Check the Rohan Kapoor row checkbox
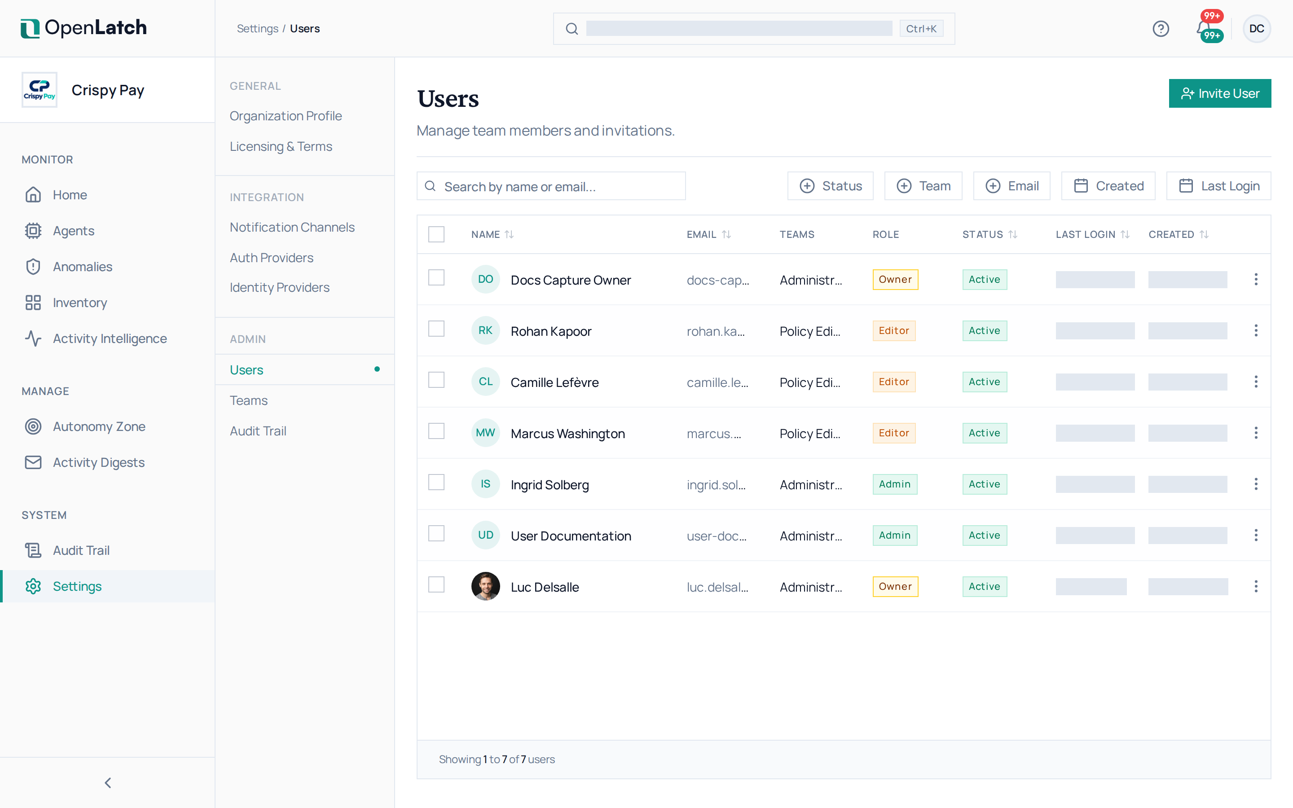Screen dimensions: 1293x808 pos(436,329)
